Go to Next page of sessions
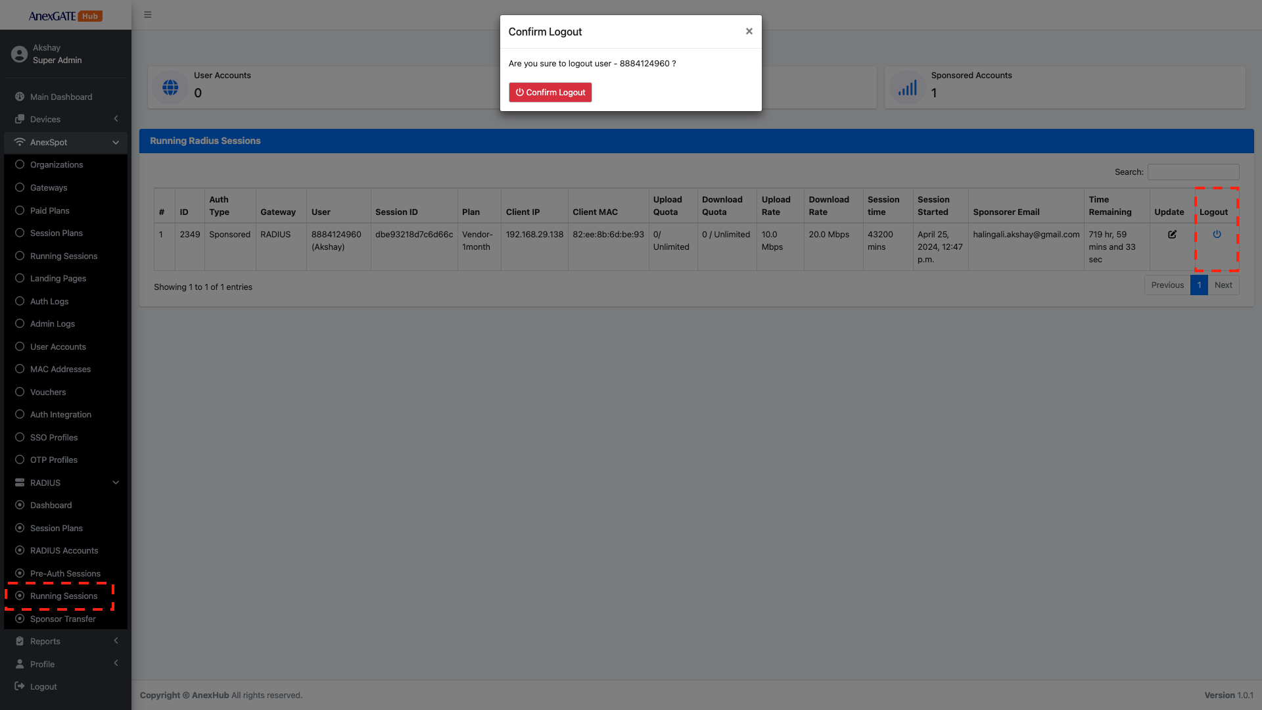Screen dimensions: 1262x710 [1223, 285]
